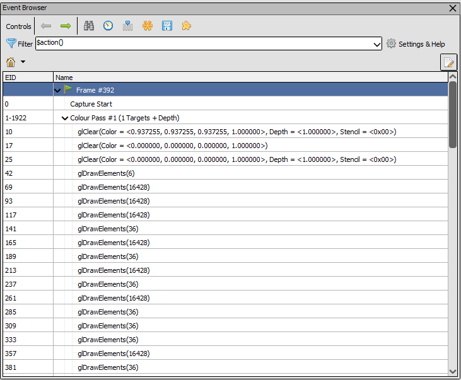Click the filter funnel icon
The height and width of the screenshot is (380, 461).
[11, 43]
